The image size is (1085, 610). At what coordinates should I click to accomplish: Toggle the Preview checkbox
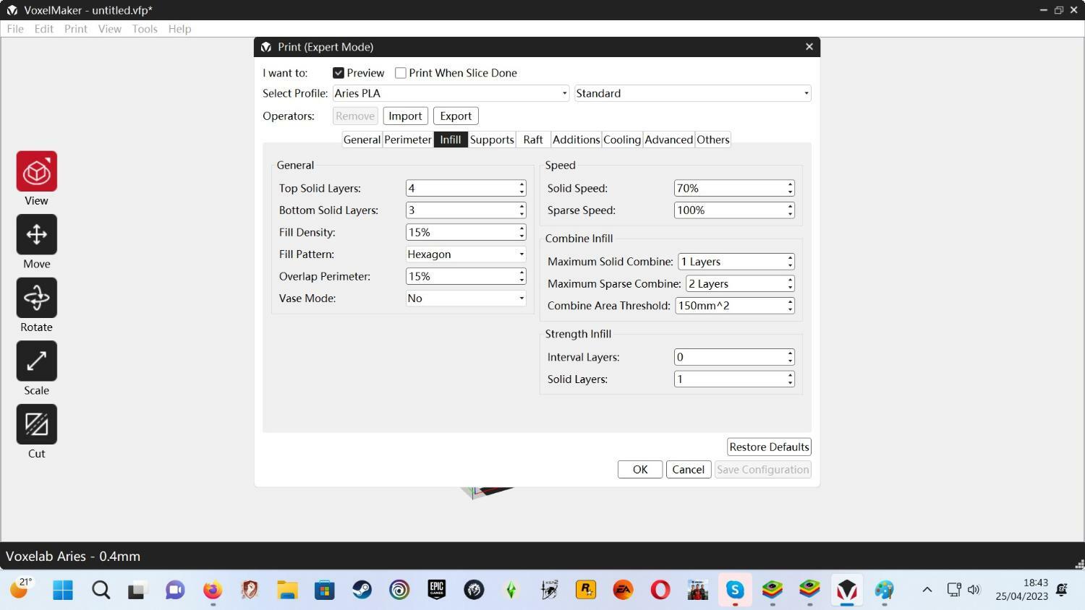pyautogui.click(x=338, y=73)
